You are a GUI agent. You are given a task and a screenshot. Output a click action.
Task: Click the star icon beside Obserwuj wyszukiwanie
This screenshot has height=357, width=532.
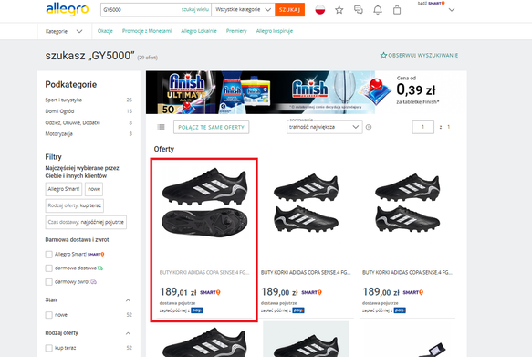383,56
